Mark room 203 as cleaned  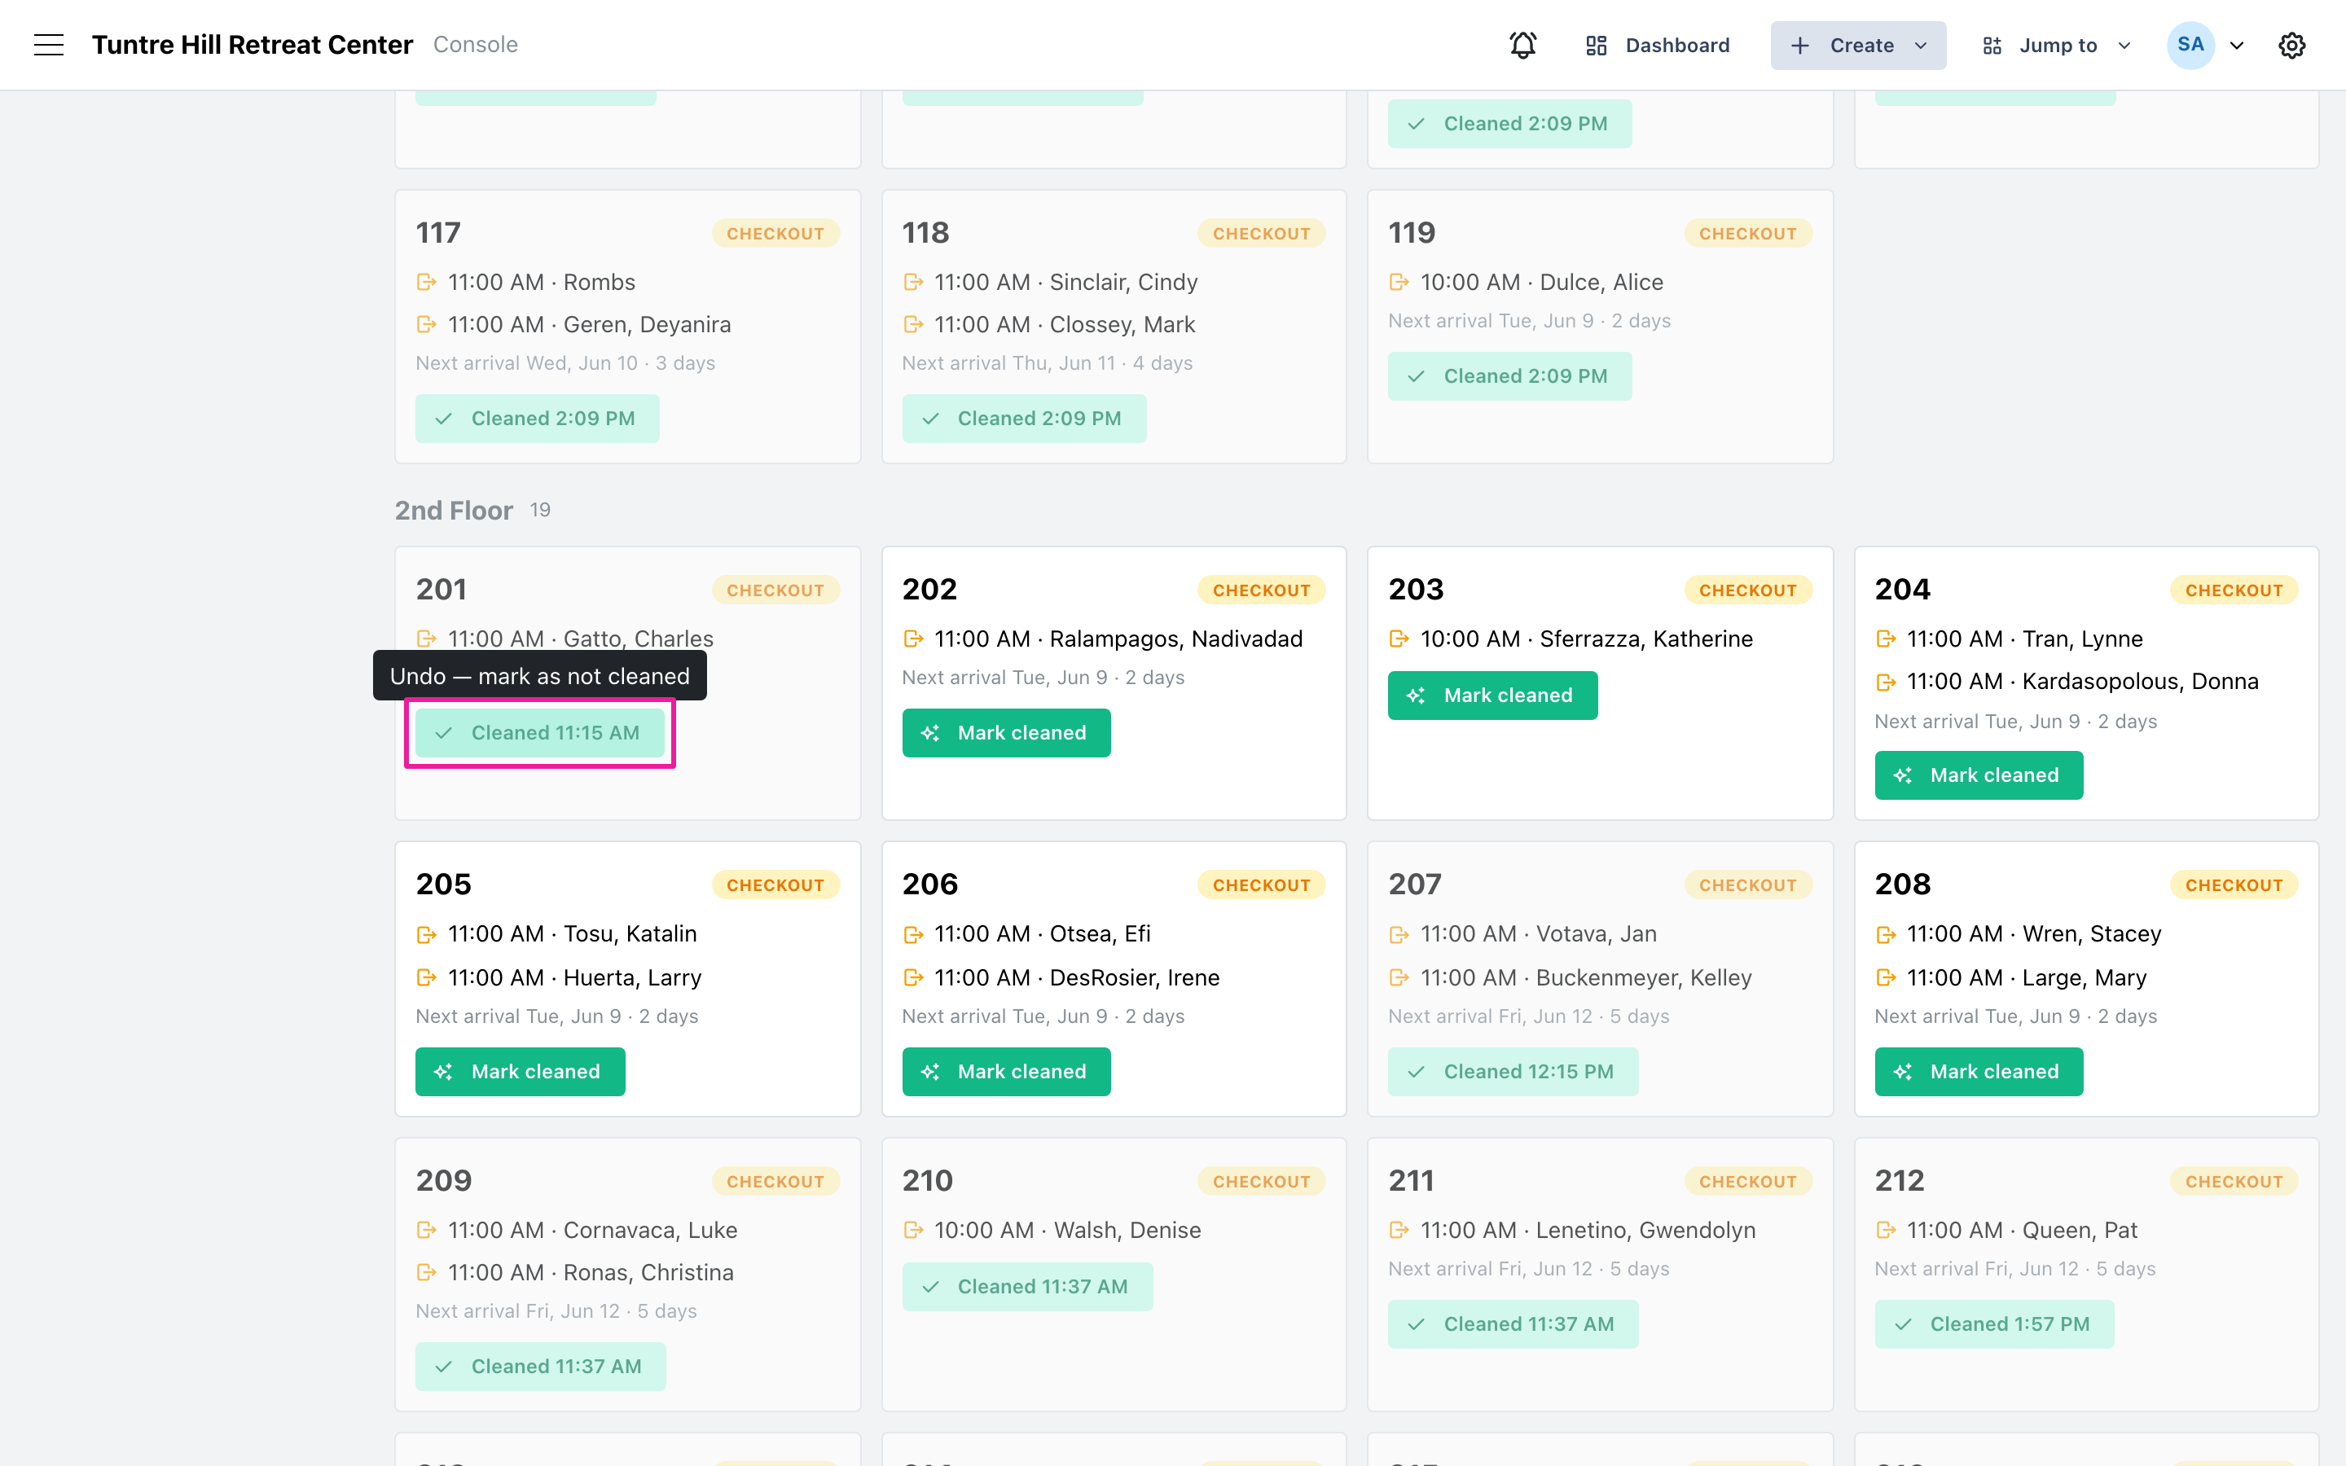click(x=1493, y=696)
